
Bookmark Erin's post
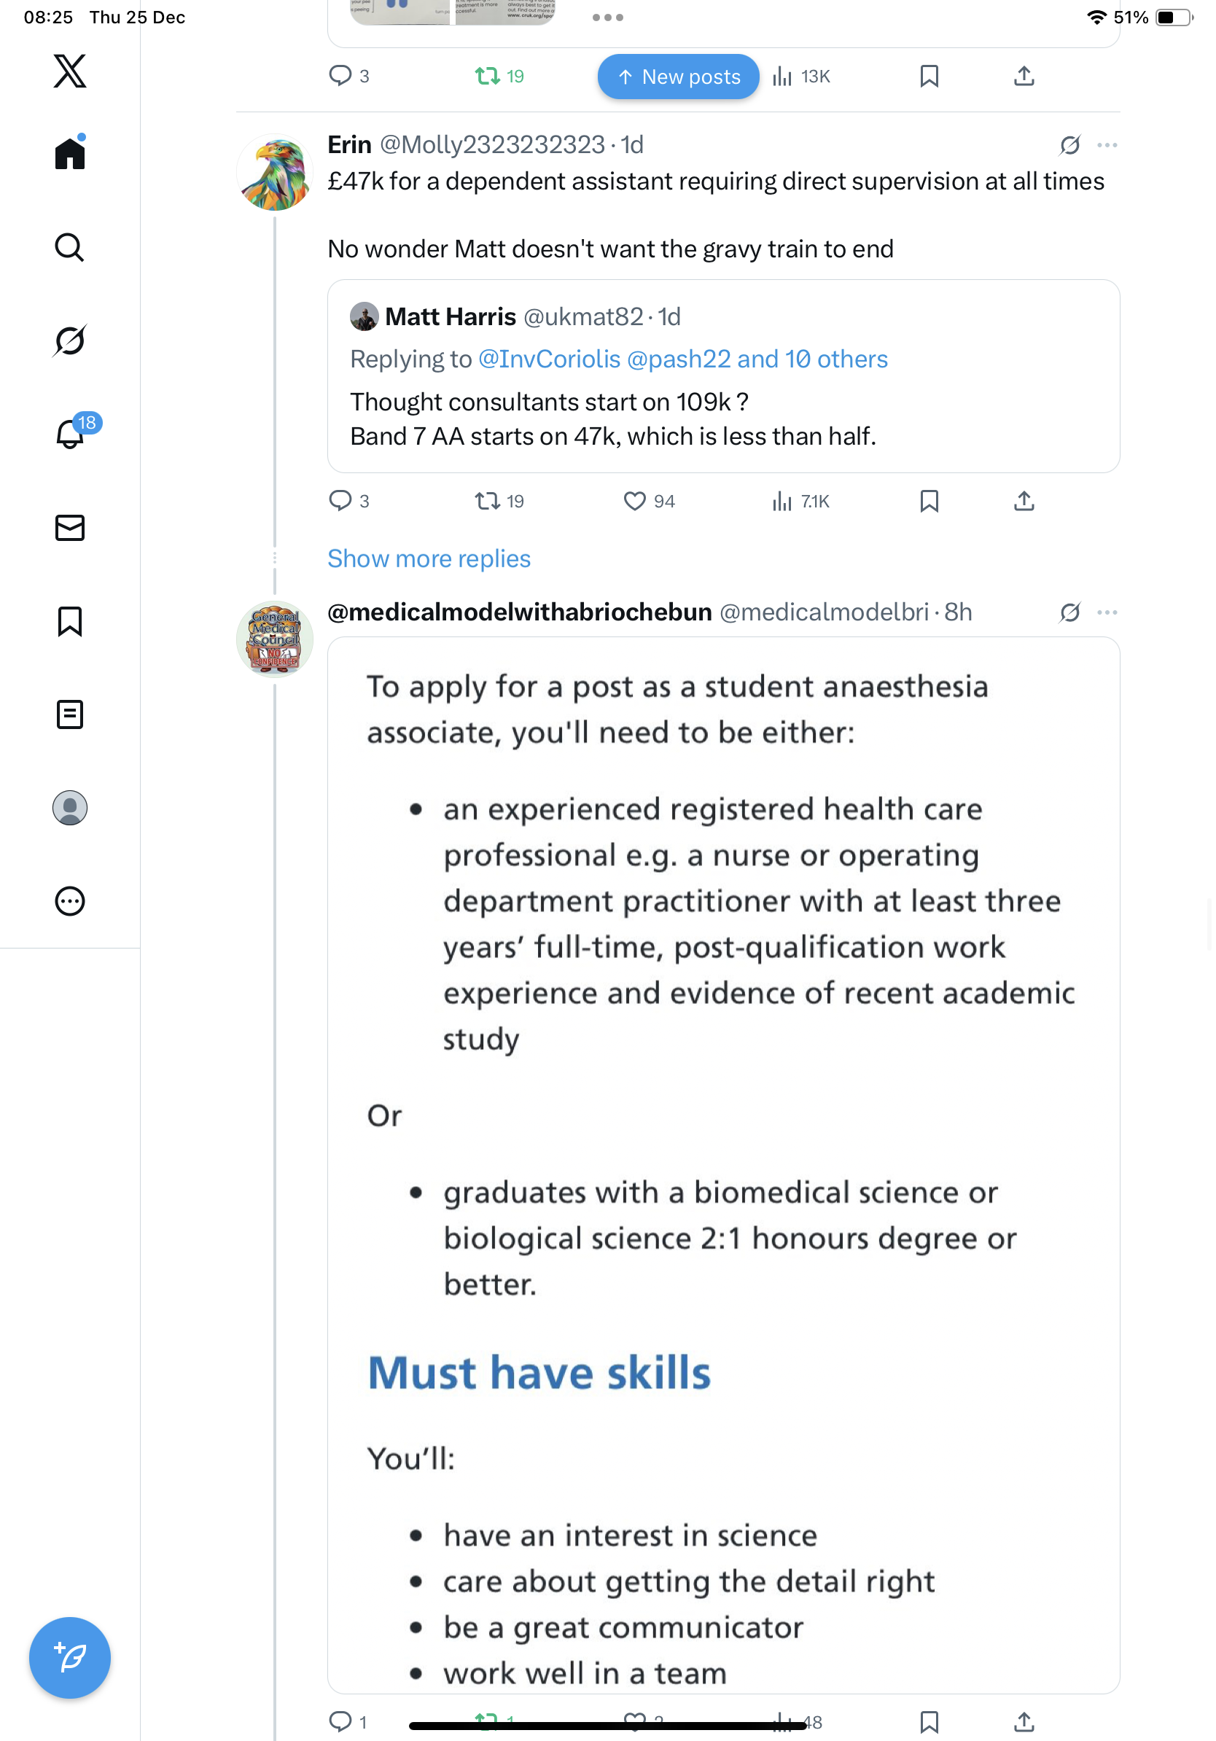click(929, 501)
